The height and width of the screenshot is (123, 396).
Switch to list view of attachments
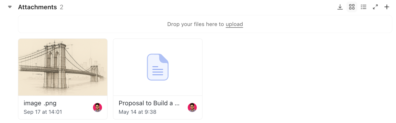click(363, 7)
